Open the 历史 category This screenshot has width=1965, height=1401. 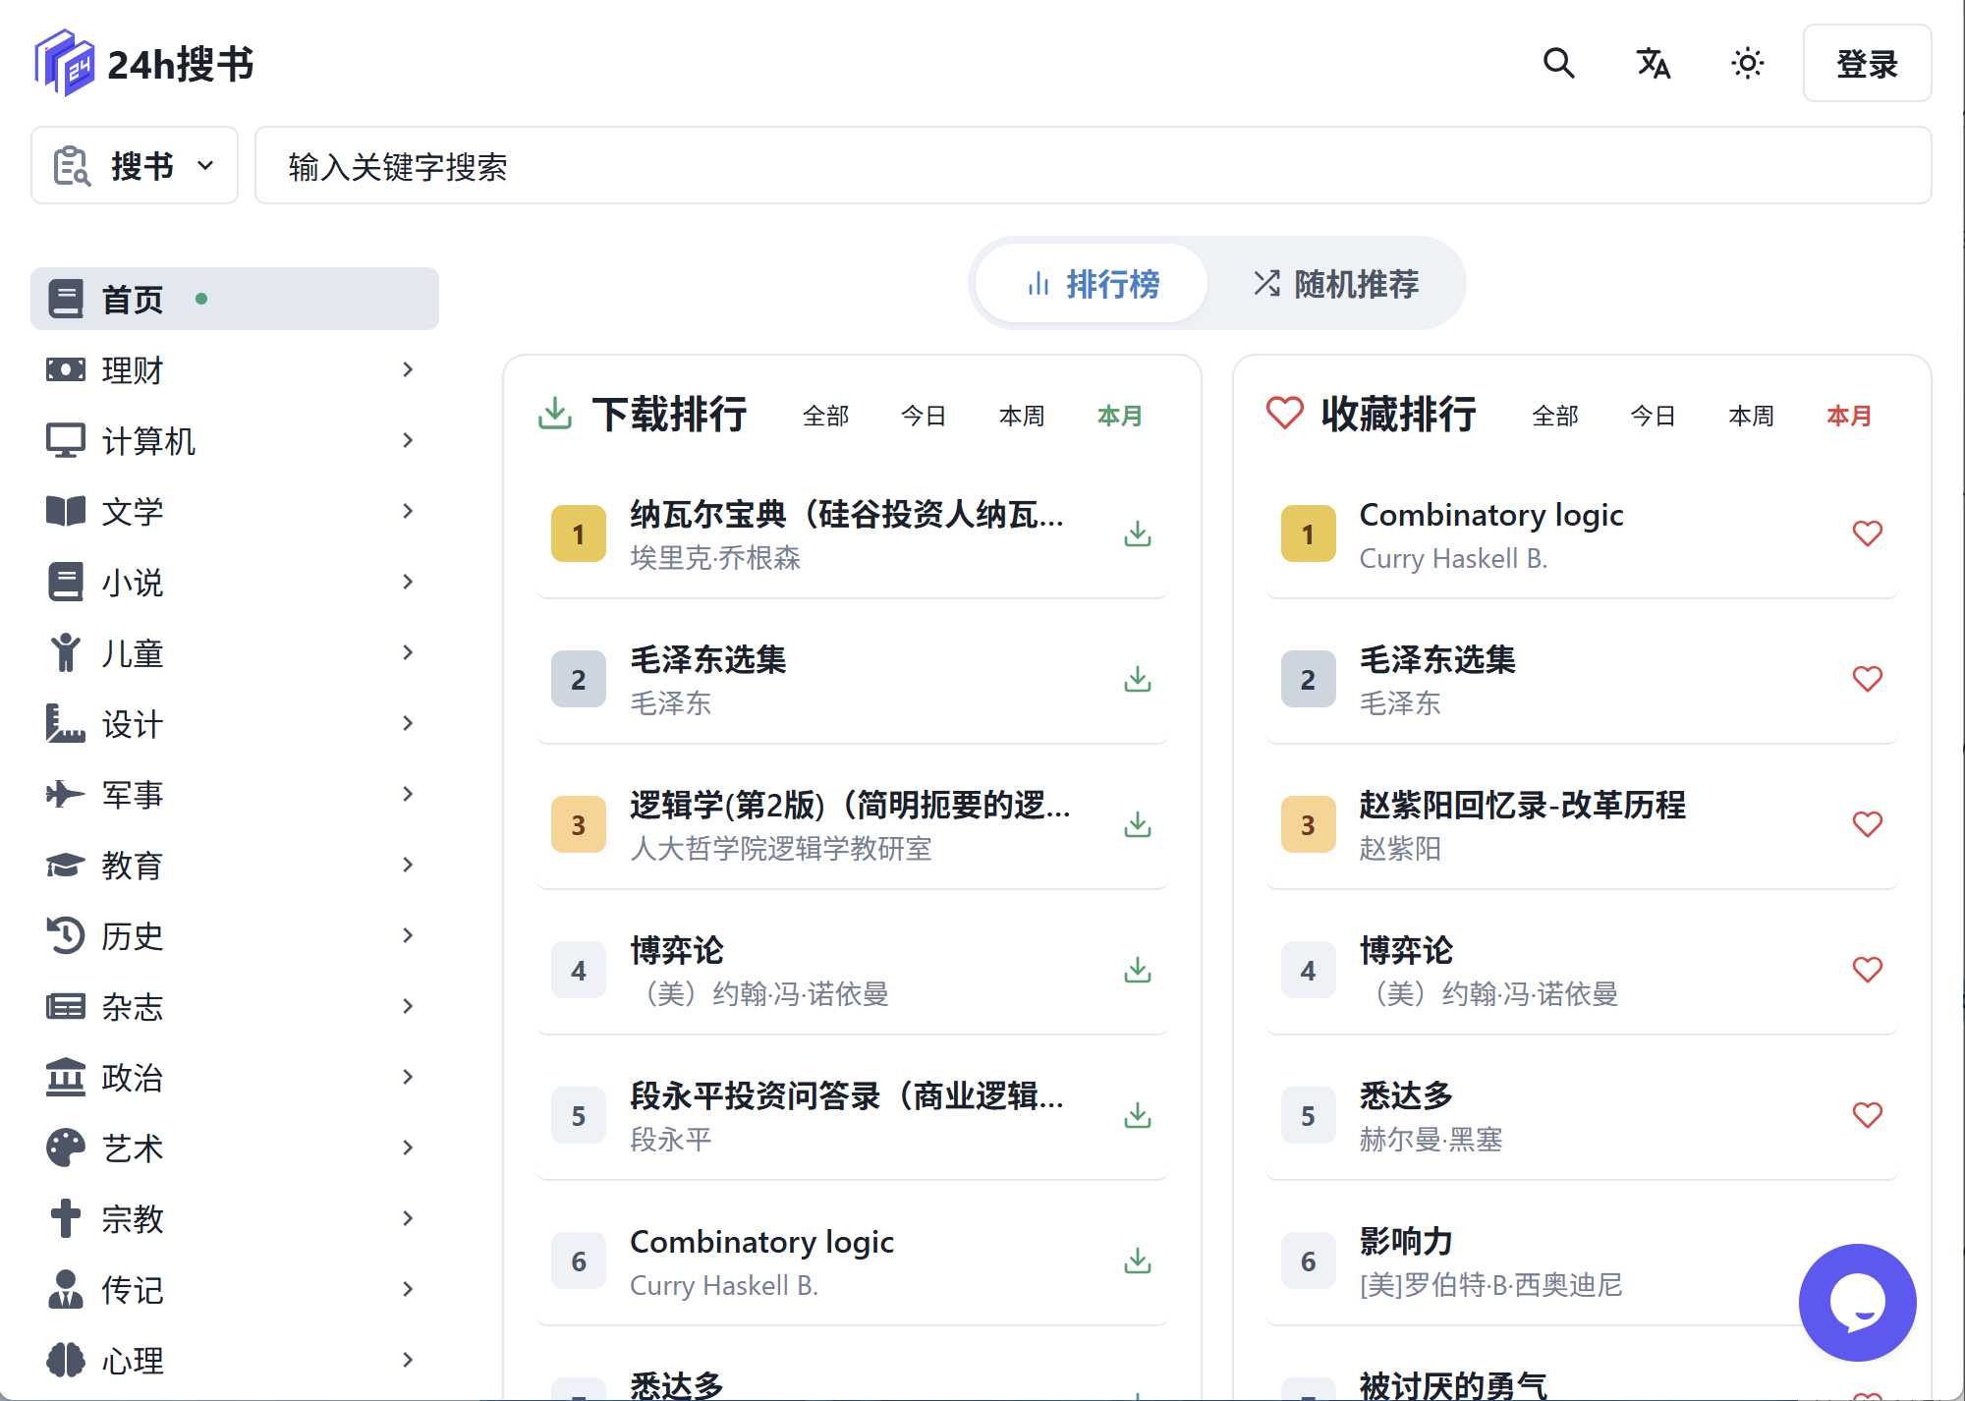(x=235, y=935)
